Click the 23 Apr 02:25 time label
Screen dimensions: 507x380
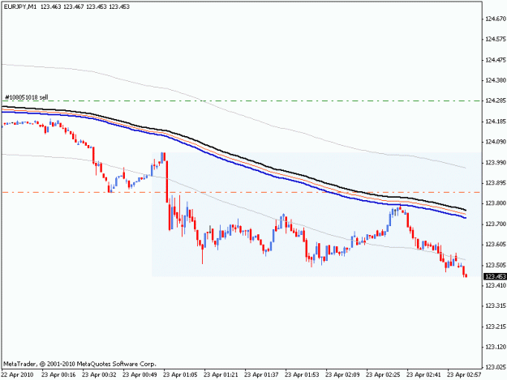383,375
